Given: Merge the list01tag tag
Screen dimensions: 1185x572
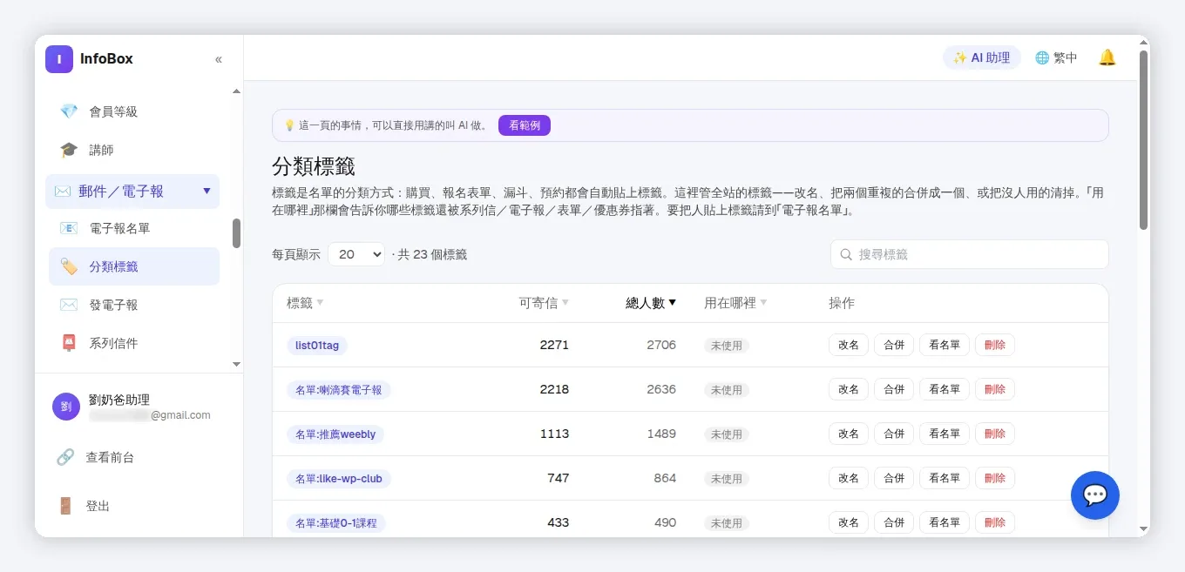Looking at the screenshot, I should pos(894,345).
